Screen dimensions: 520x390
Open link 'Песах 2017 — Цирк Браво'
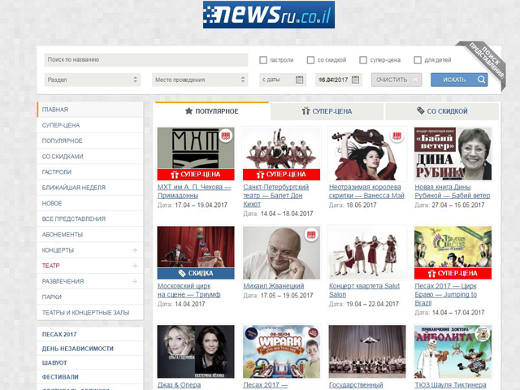446,294
